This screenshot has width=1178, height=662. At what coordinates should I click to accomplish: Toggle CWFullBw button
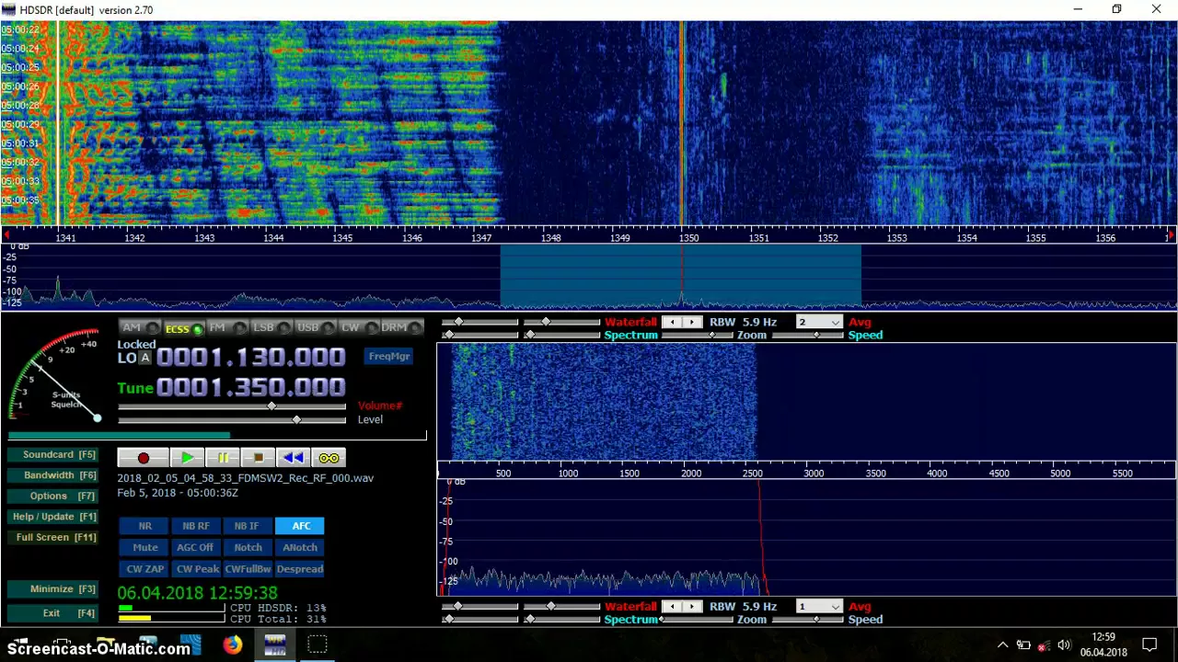(x=247, y=569)
